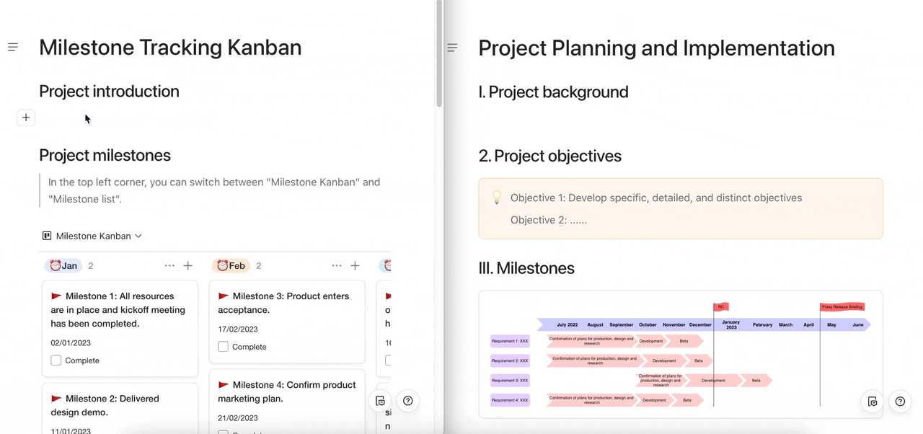Open the Milestone 2 Delivered design demo card

(120, 406)
